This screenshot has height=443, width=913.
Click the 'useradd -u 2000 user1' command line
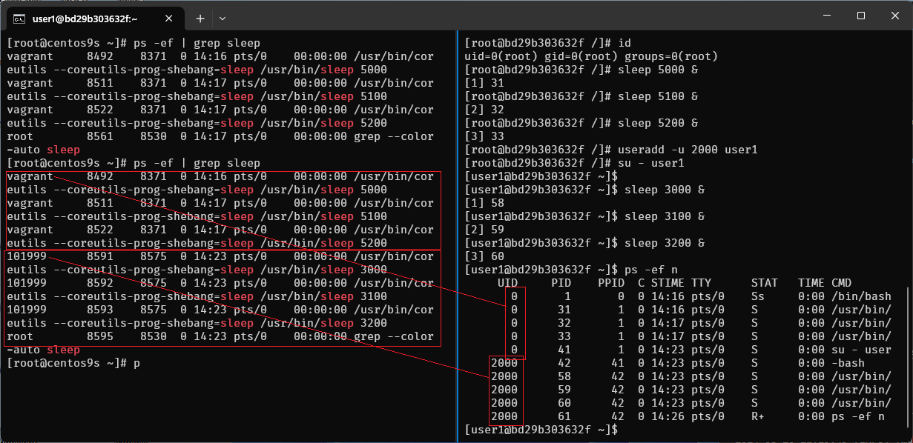pos(683,150)
